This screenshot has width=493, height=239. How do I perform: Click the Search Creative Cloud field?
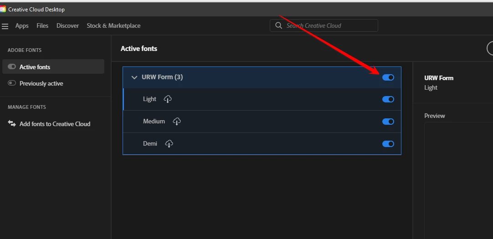(324, 25)
